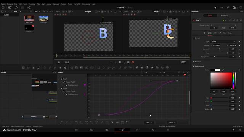Image resolution: width=244 pixels, height=137 pixels.
Task: Stop playback
Action: point(120,62)
